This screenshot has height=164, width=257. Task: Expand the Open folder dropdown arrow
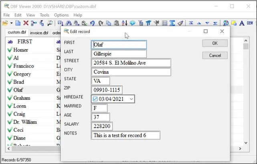coord(12,23)
